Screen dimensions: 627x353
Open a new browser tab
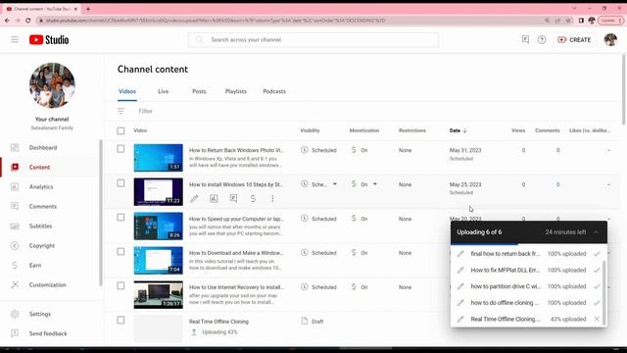click(88, 9)
